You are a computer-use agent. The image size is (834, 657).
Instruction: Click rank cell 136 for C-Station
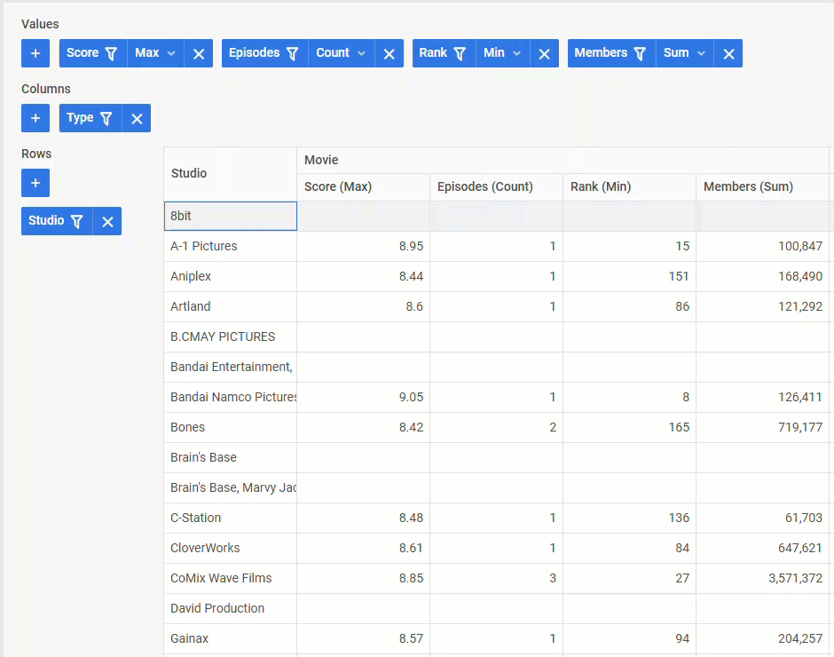point(629,518)
